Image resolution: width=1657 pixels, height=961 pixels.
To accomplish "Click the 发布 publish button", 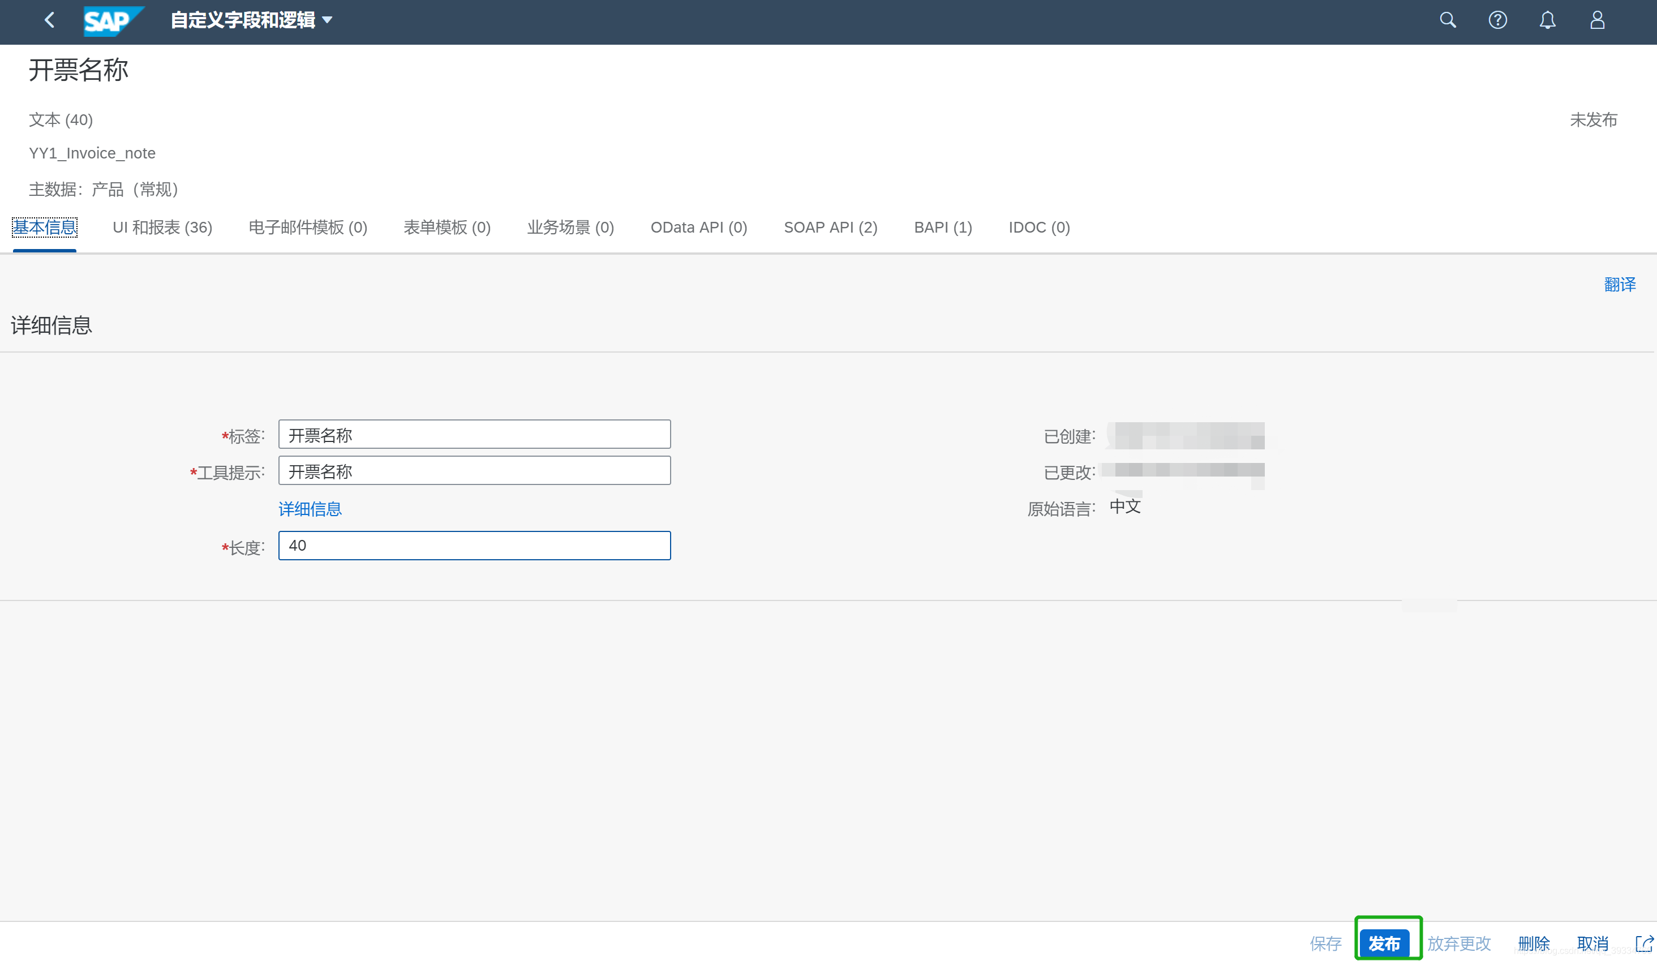I will click(x=1384, y=944).
